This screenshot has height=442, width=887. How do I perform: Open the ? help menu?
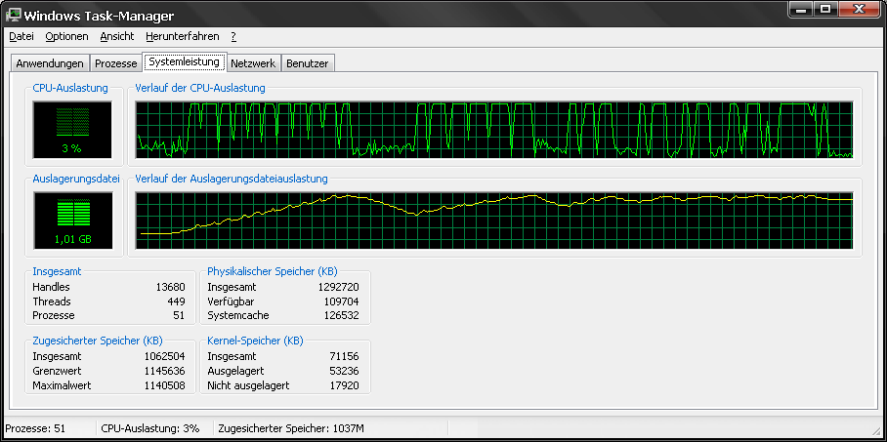233,36
